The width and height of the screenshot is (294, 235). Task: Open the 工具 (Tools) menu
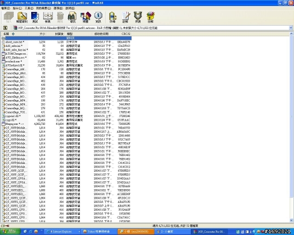tap(29, 8)
